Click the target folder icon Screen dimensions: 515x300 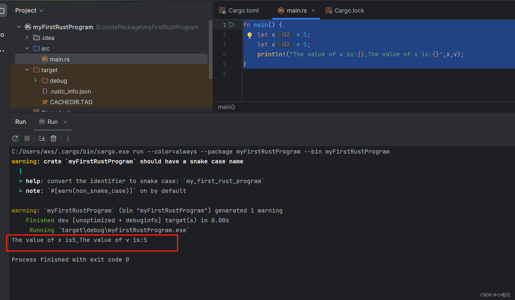tap(37, 70)
